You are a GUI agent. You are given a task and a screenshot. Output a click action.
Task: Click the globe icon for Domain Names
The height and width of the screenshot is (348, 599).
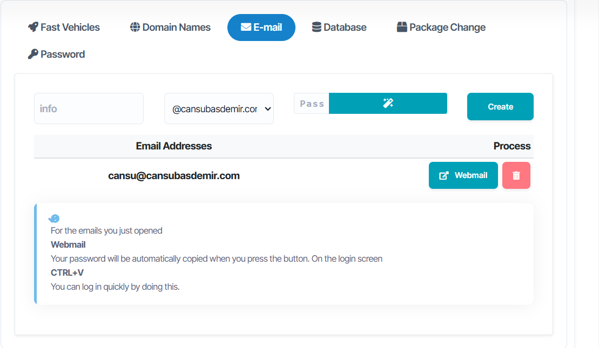coord(135,27)
